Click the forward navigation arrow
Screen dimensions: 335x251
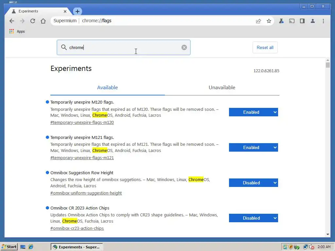[x=22, y=21]
